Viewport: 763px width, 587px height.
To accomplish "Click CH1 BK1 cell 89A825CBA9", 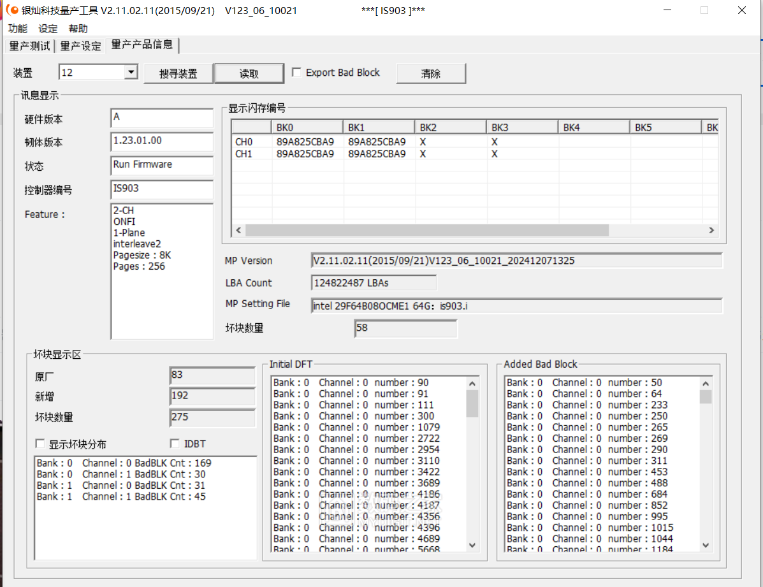I will 377,154.
